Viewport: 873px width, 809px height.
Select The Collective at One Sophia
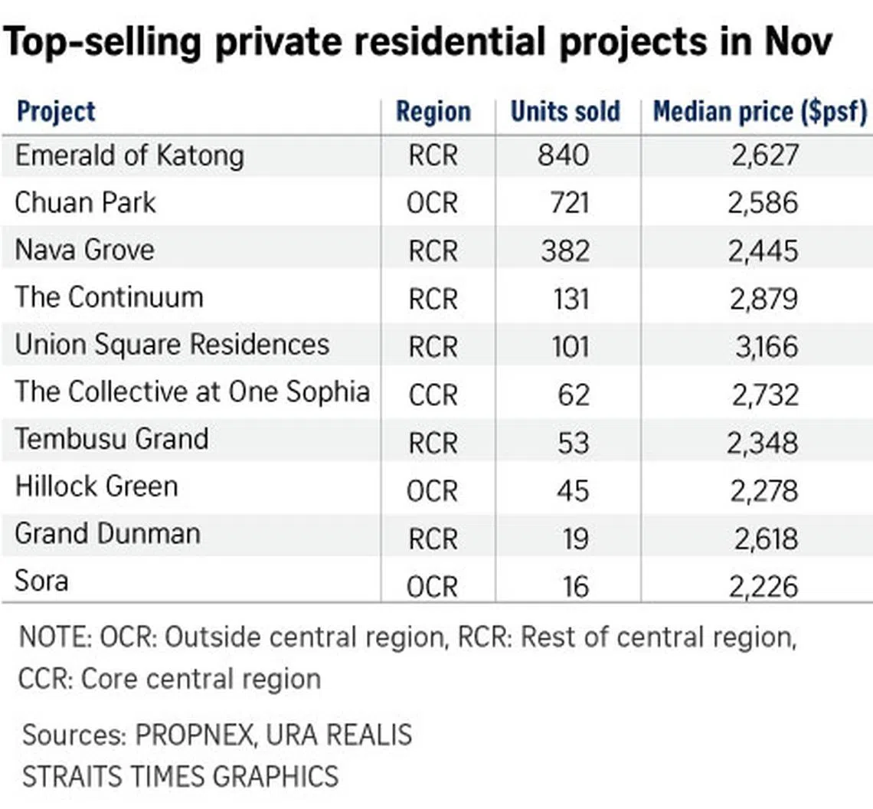coord(192,392)
